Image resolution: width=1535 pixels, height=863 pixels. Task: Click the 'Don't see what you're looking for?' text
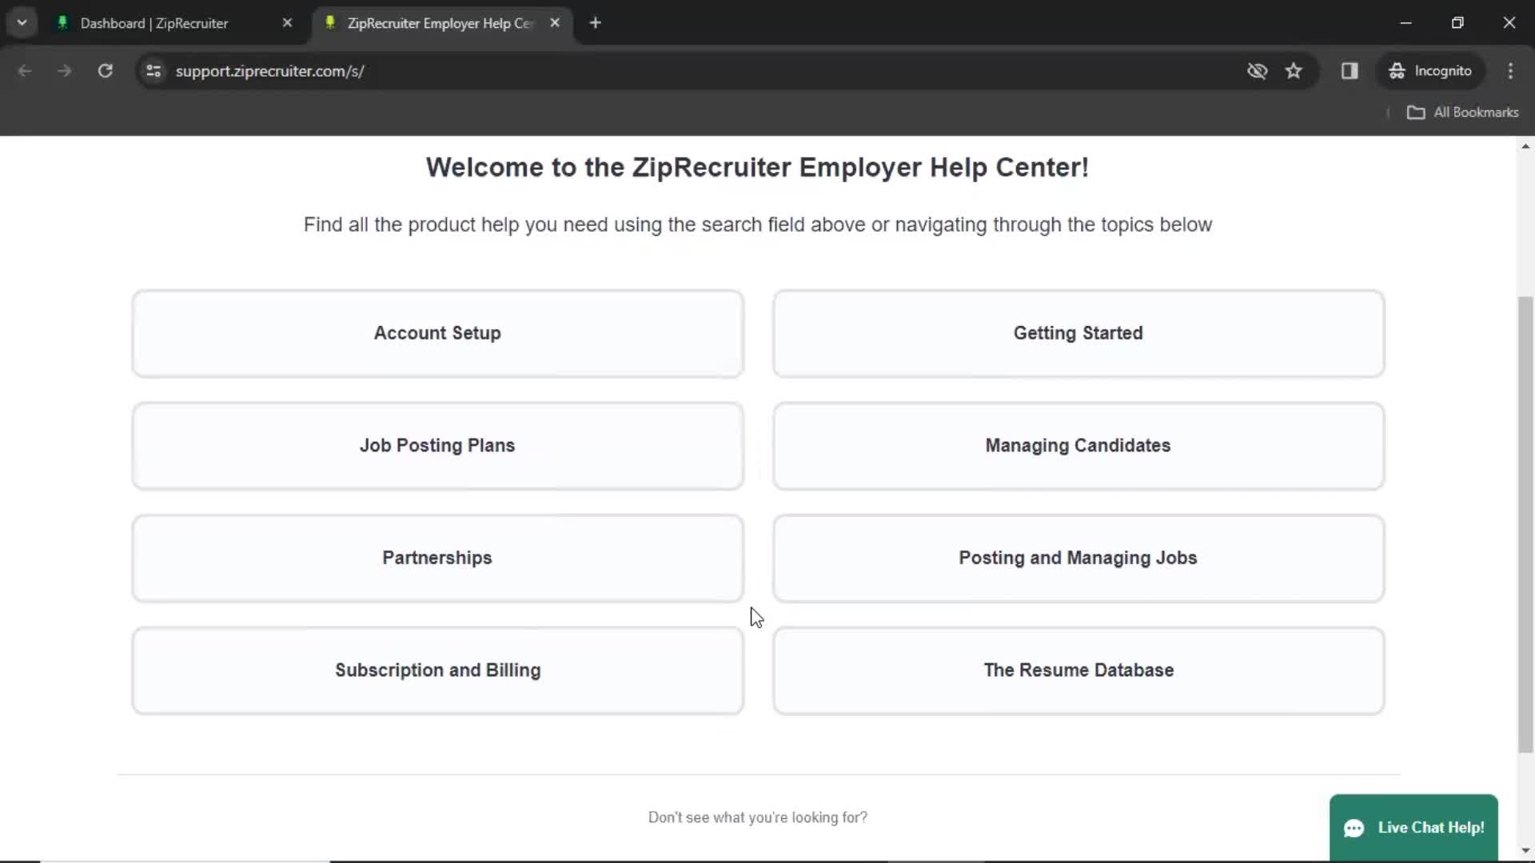757,817
